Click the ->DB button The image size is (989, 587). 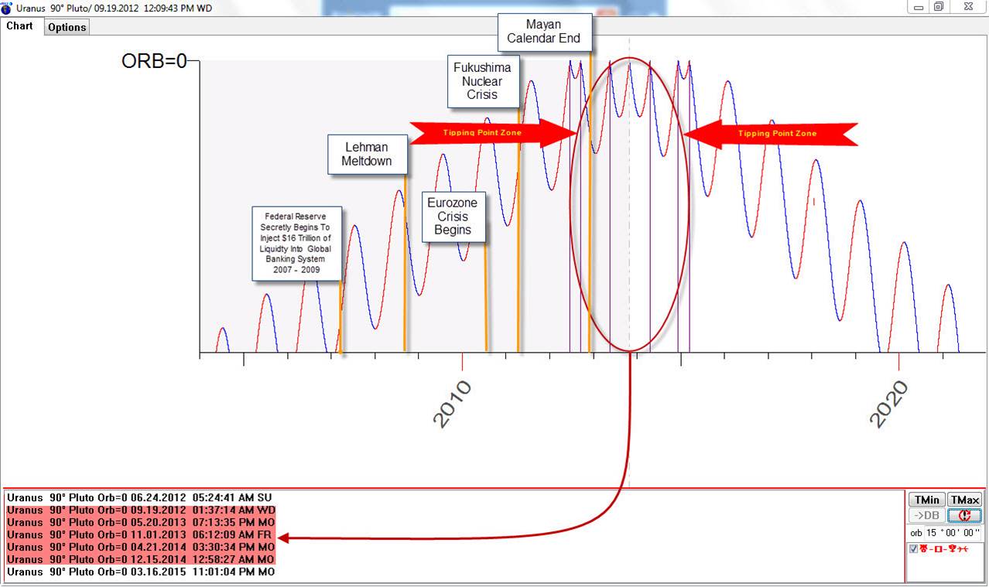926,516
